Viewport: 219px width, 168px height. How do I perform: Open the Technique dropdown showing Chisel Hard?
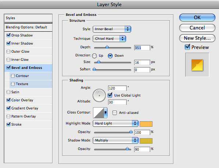(109, 39)
